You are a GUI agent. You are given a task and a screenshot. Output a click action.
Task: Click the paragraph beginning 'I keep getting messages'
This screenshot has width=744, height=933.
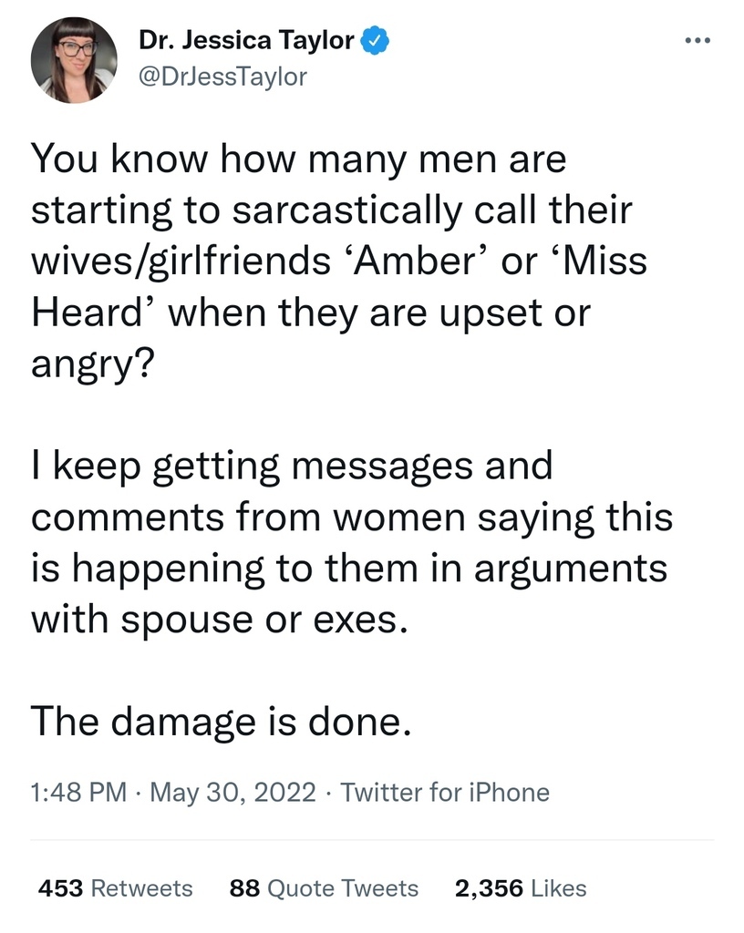tap(352, 542)
